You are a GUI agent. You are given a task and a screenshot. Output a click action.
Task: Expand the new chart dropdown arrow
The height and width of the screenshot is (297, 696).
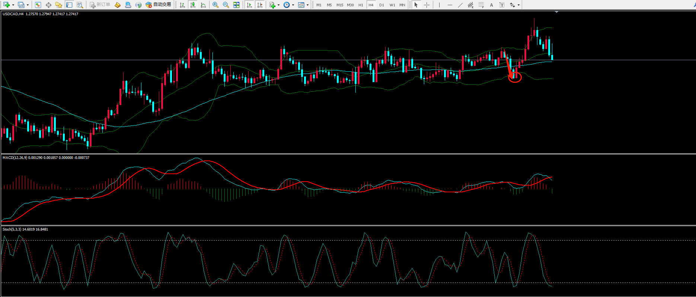(x=13, y=5)
